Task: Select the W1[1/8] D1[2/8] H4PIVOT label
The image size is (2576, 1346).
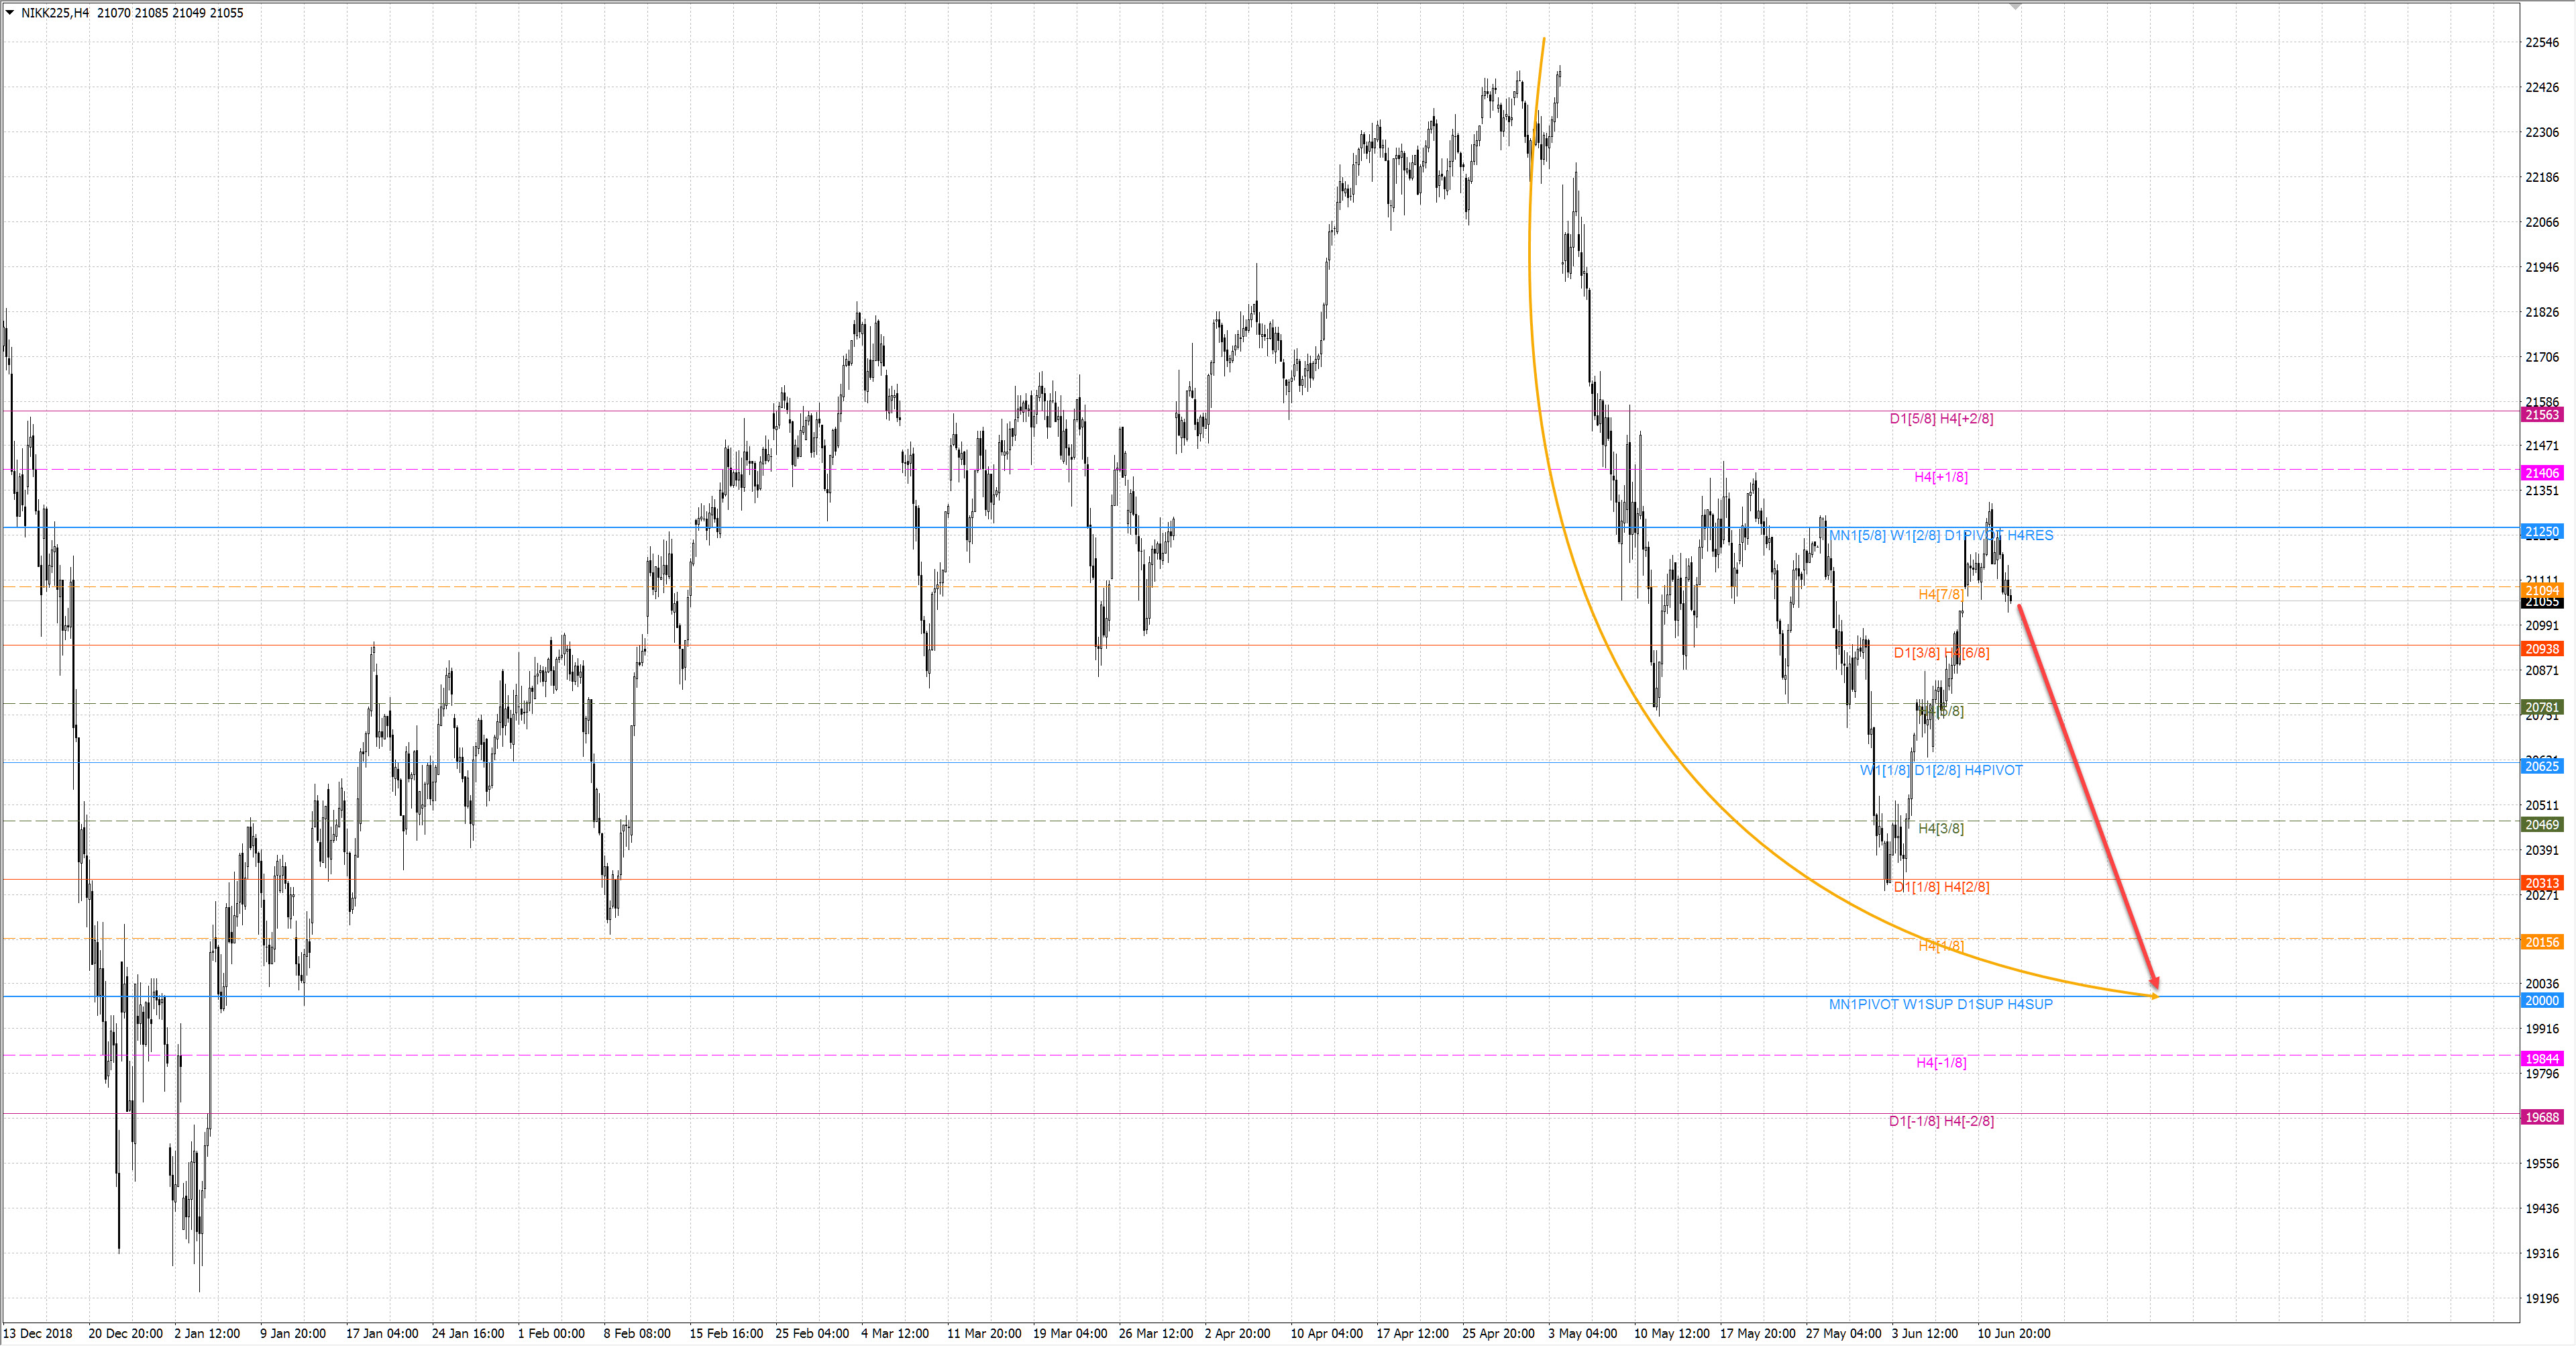Action: pos(1941,770)
